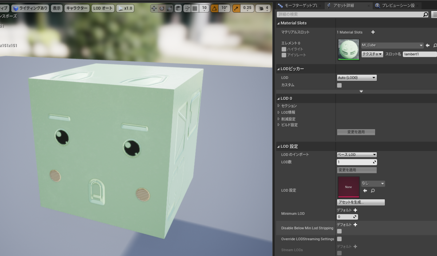Open the 表示 viewport menu
Viewport: 437px width, 256px height.
click(x=56, y=8)
